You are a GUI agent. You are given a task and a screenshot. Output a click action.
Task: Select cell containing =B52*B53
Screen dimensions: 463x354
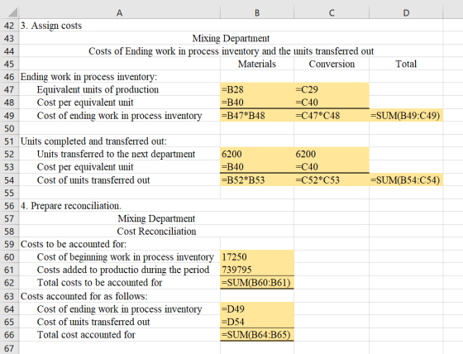[x=257, y=180]
